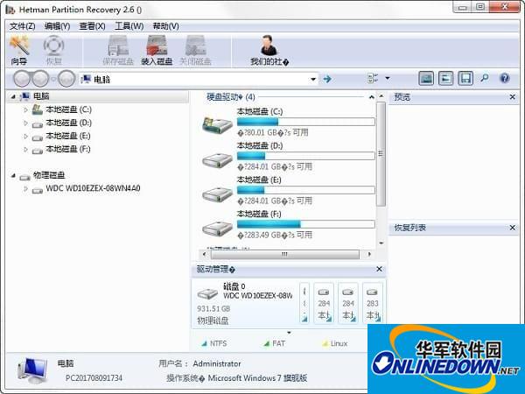Open the 查看(X) menu
The image size is (525, 394).
[92, 26]
